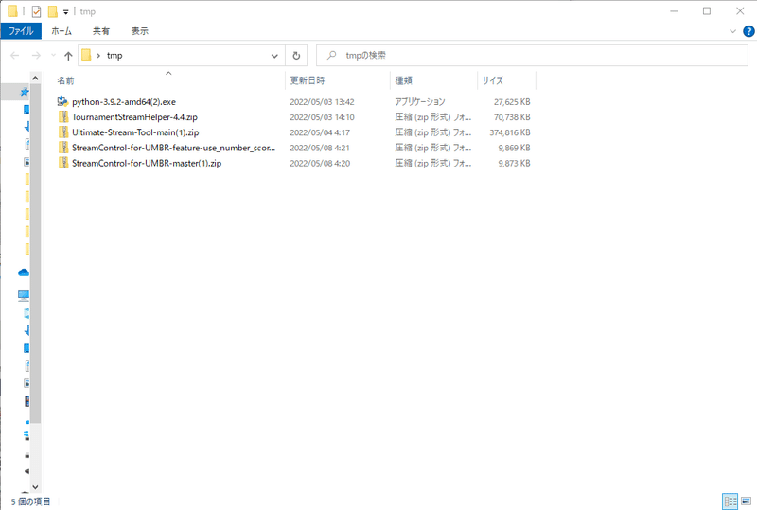Click the 9,869 KB size cell

[514, 148]
